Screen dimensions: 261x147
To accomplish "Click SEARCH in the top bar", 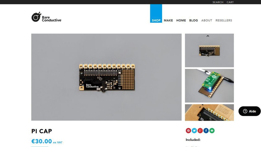I will pos(218,2).
